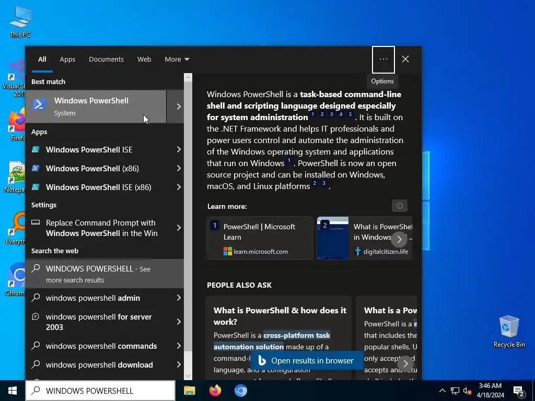
Task: Expand windows powershell for server 2003 chevron
Action: 179,322
